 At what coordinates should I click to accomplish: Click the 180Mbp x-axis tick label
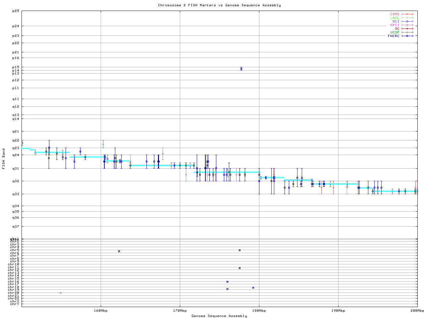[x=259, y=311]
